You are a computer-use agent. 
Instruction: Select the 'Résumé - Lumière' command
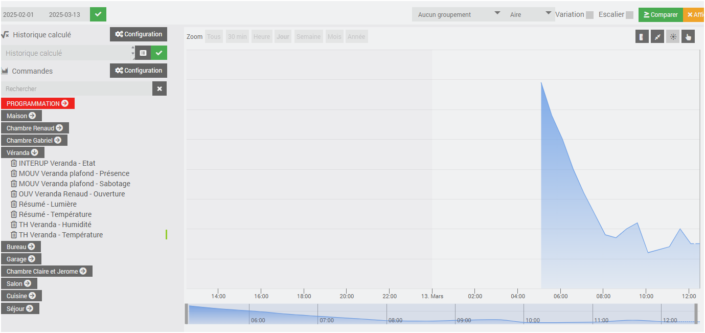tap(48, 204)
